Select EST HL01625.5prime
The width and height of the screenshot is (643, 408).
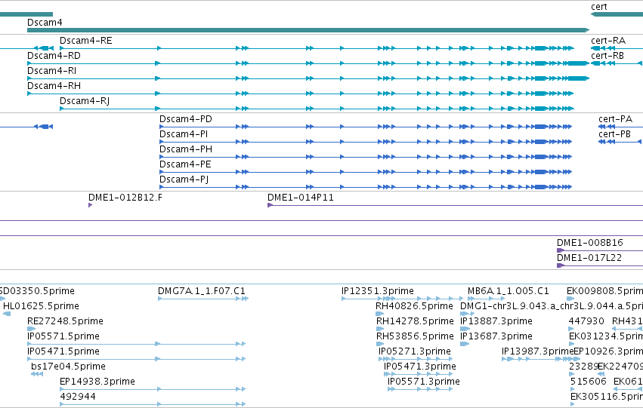[41, 306]
